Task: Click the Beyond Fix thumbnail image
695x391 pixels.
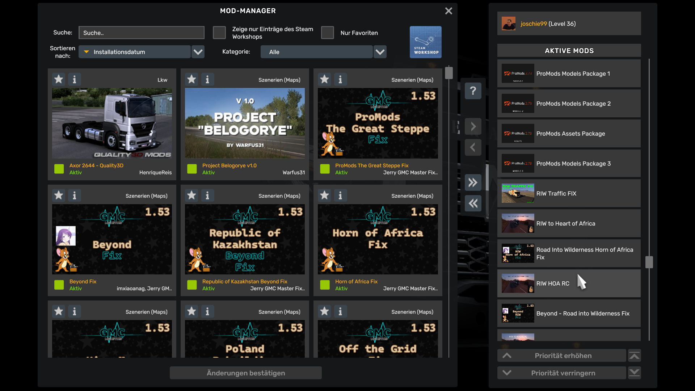Action: [112, 239]
